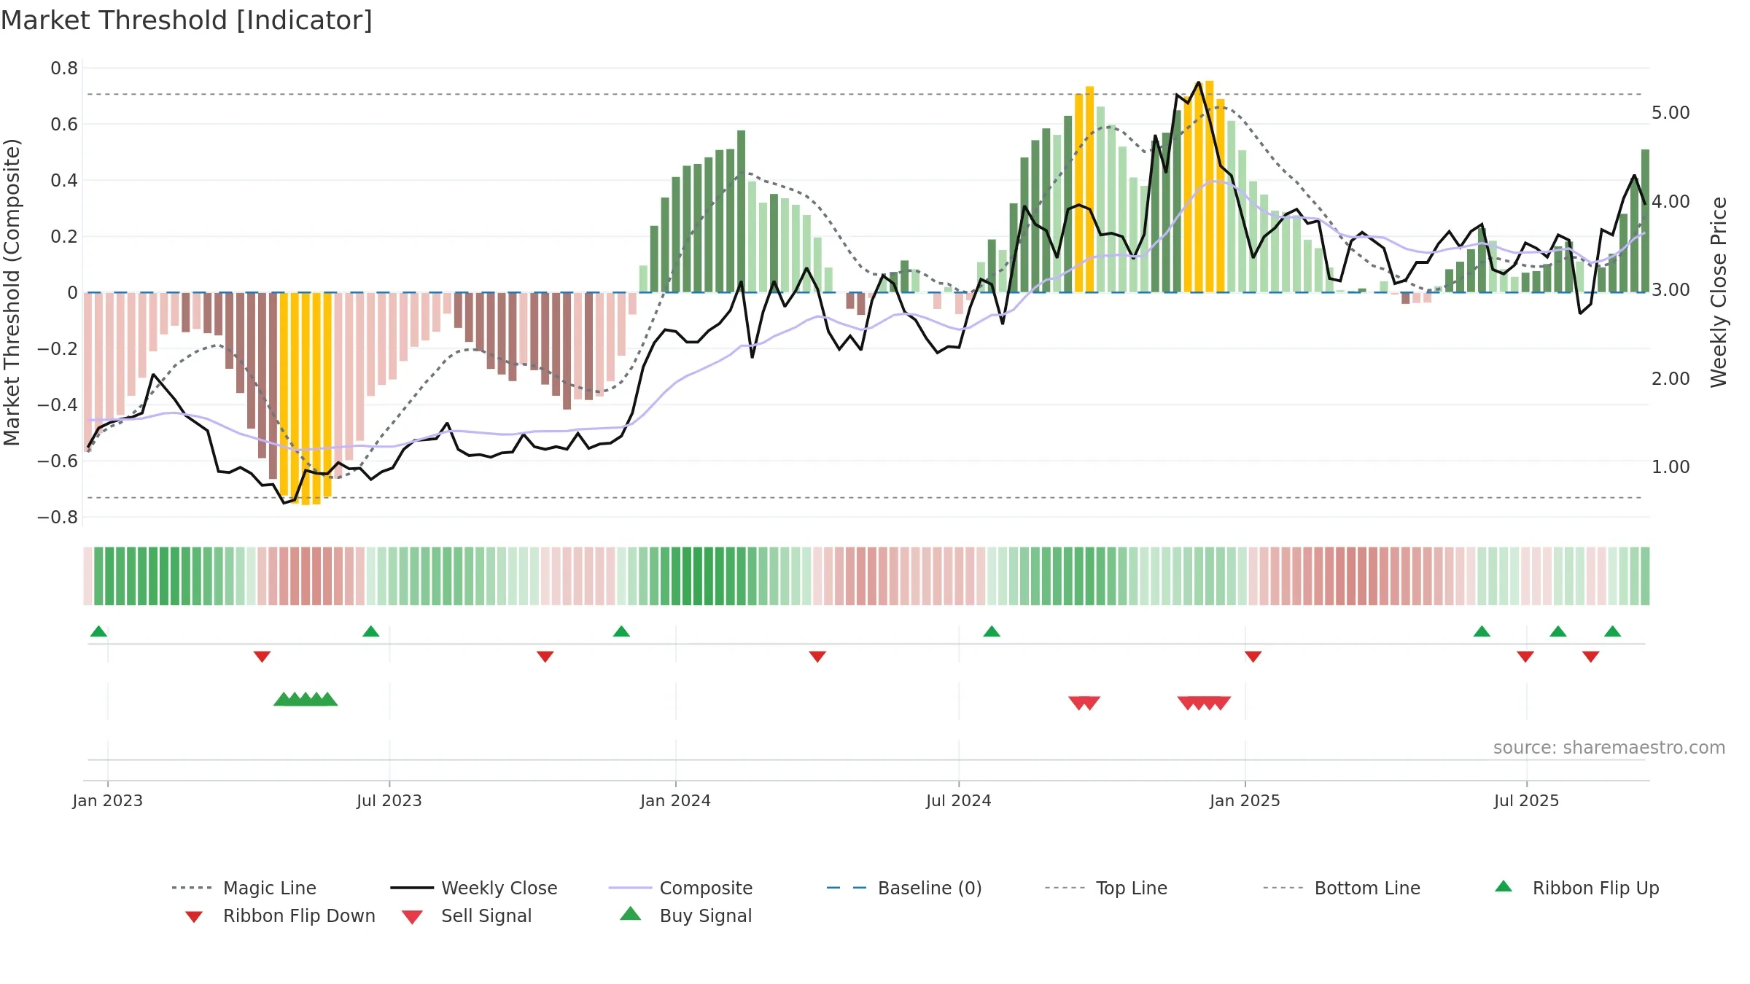The height and width of the screenshot is (984, 1750).
Task: Click the '1.00' right axis tick label
Action: tap(1671, 467)
